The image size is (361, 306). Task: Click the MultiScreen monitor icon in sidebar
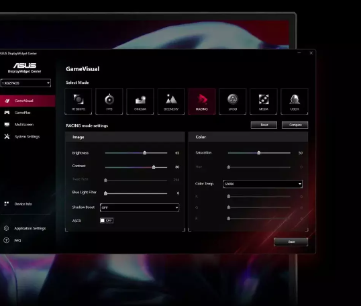[7, 125]
